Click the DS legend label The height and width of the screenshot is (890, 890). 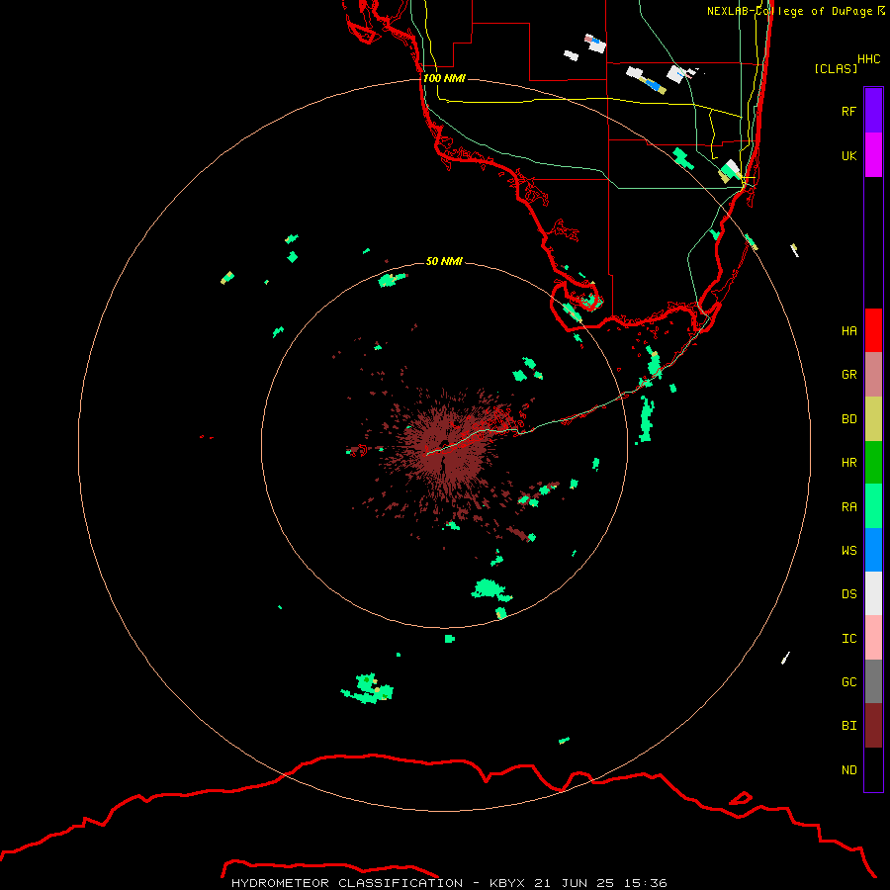[x=848, y=593]
